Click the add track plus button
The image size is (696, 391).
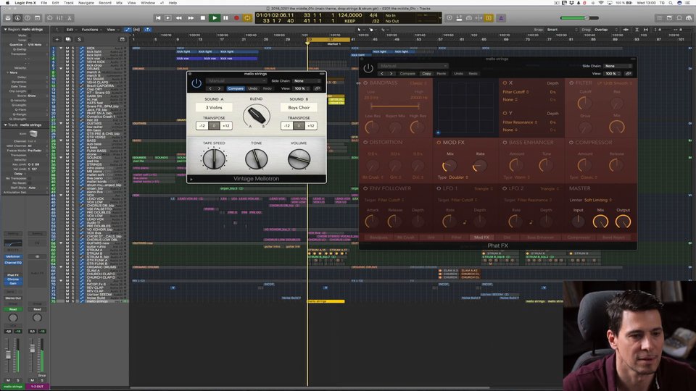point(57,39)
